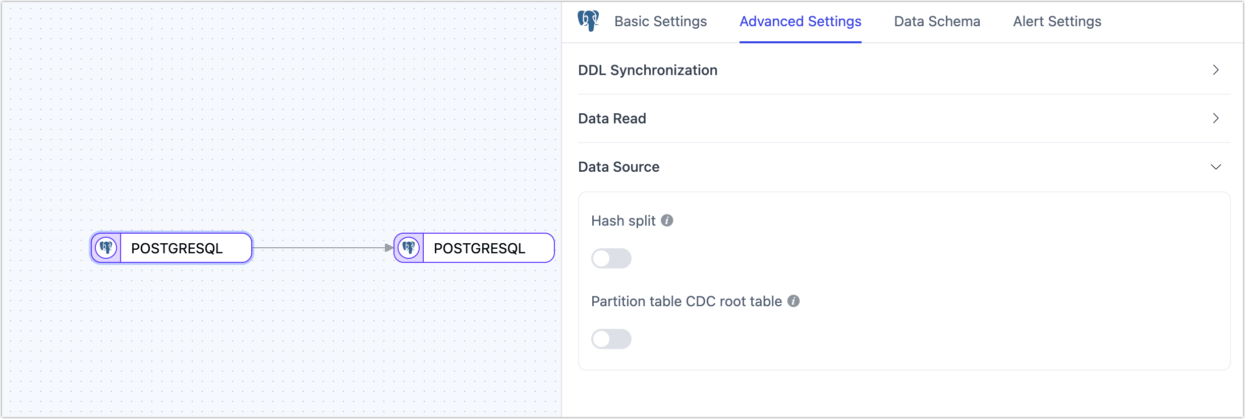Select the Advanced Settings tab
Viewport: 1245px width, 419px height.
tap(800, 21)
